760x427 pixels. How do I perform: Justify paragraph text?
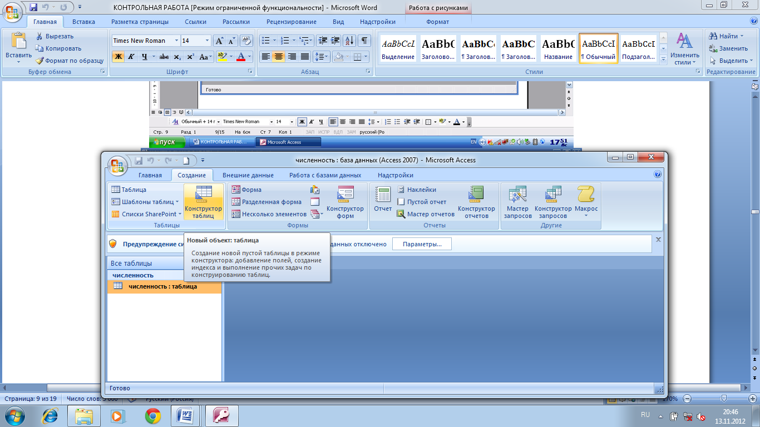[x=304, y=57]
